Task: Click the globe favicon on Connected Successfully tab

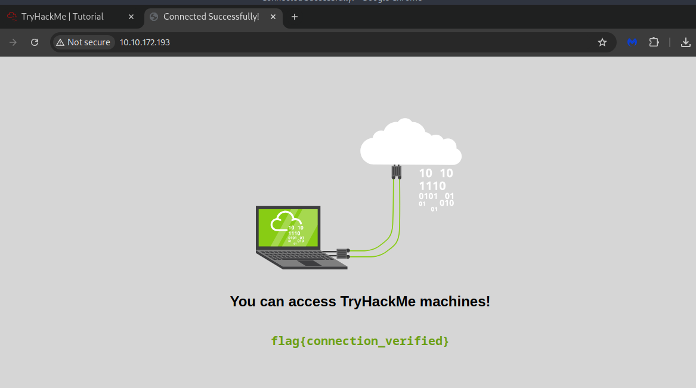Action: coord(154,17)
